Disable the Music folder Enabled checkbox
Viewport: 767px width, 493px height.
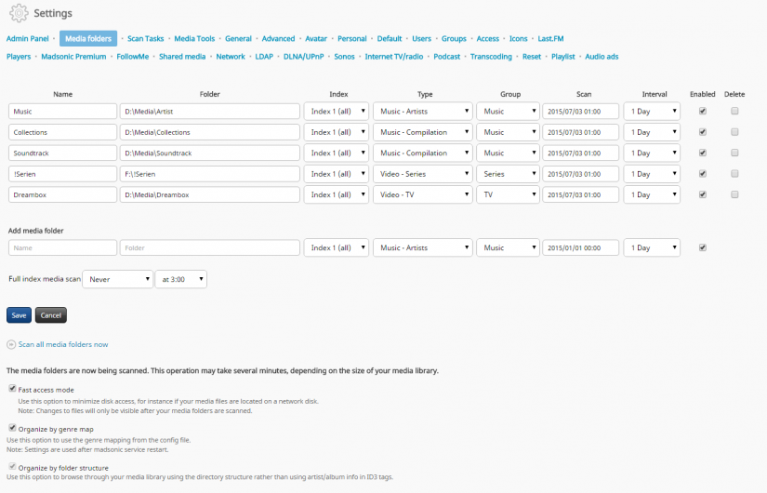(703, 111)
